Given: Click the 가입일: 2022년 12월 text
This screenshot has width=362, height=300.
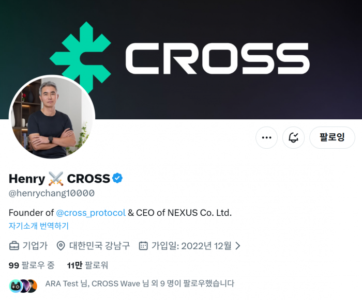Looking at the screenshot, I should point(191,246).
